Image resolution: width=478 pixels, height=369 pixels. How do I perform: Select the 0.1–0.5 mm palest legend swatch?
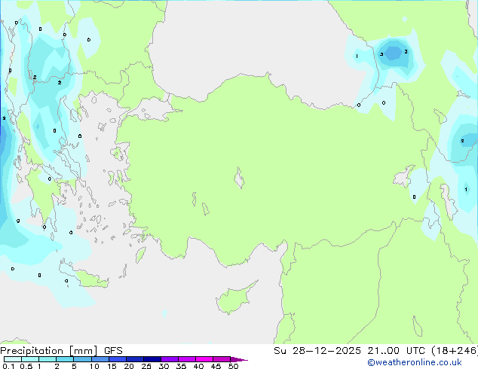(x=13, y=359)
